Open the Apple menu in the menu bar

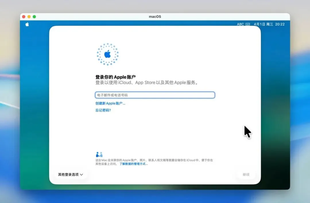pyautogui.click(x=27, y=24)
